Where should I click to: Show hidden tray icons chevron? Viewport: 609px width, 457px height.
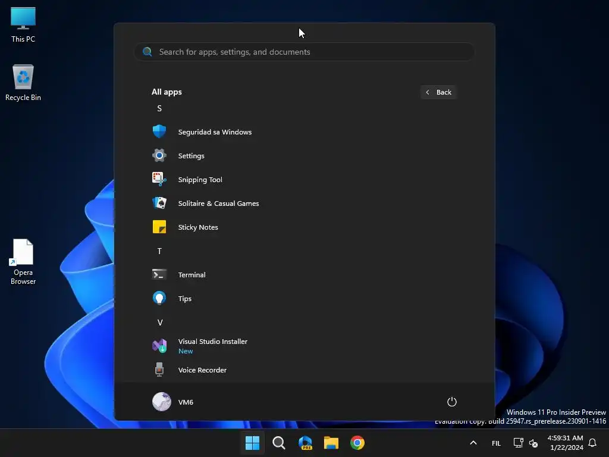pyautogui.click(x=473, y=443)
